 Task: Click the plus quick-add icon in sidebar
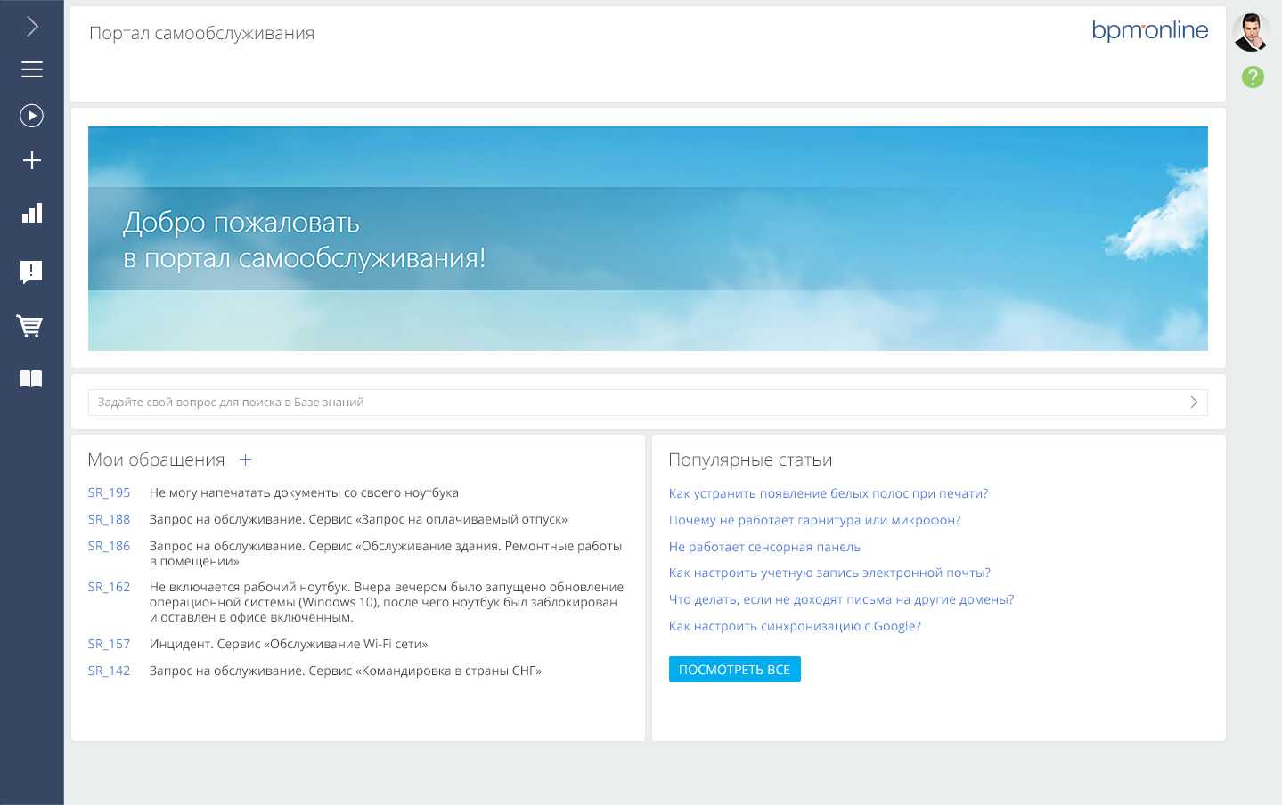tap(32, 160)
